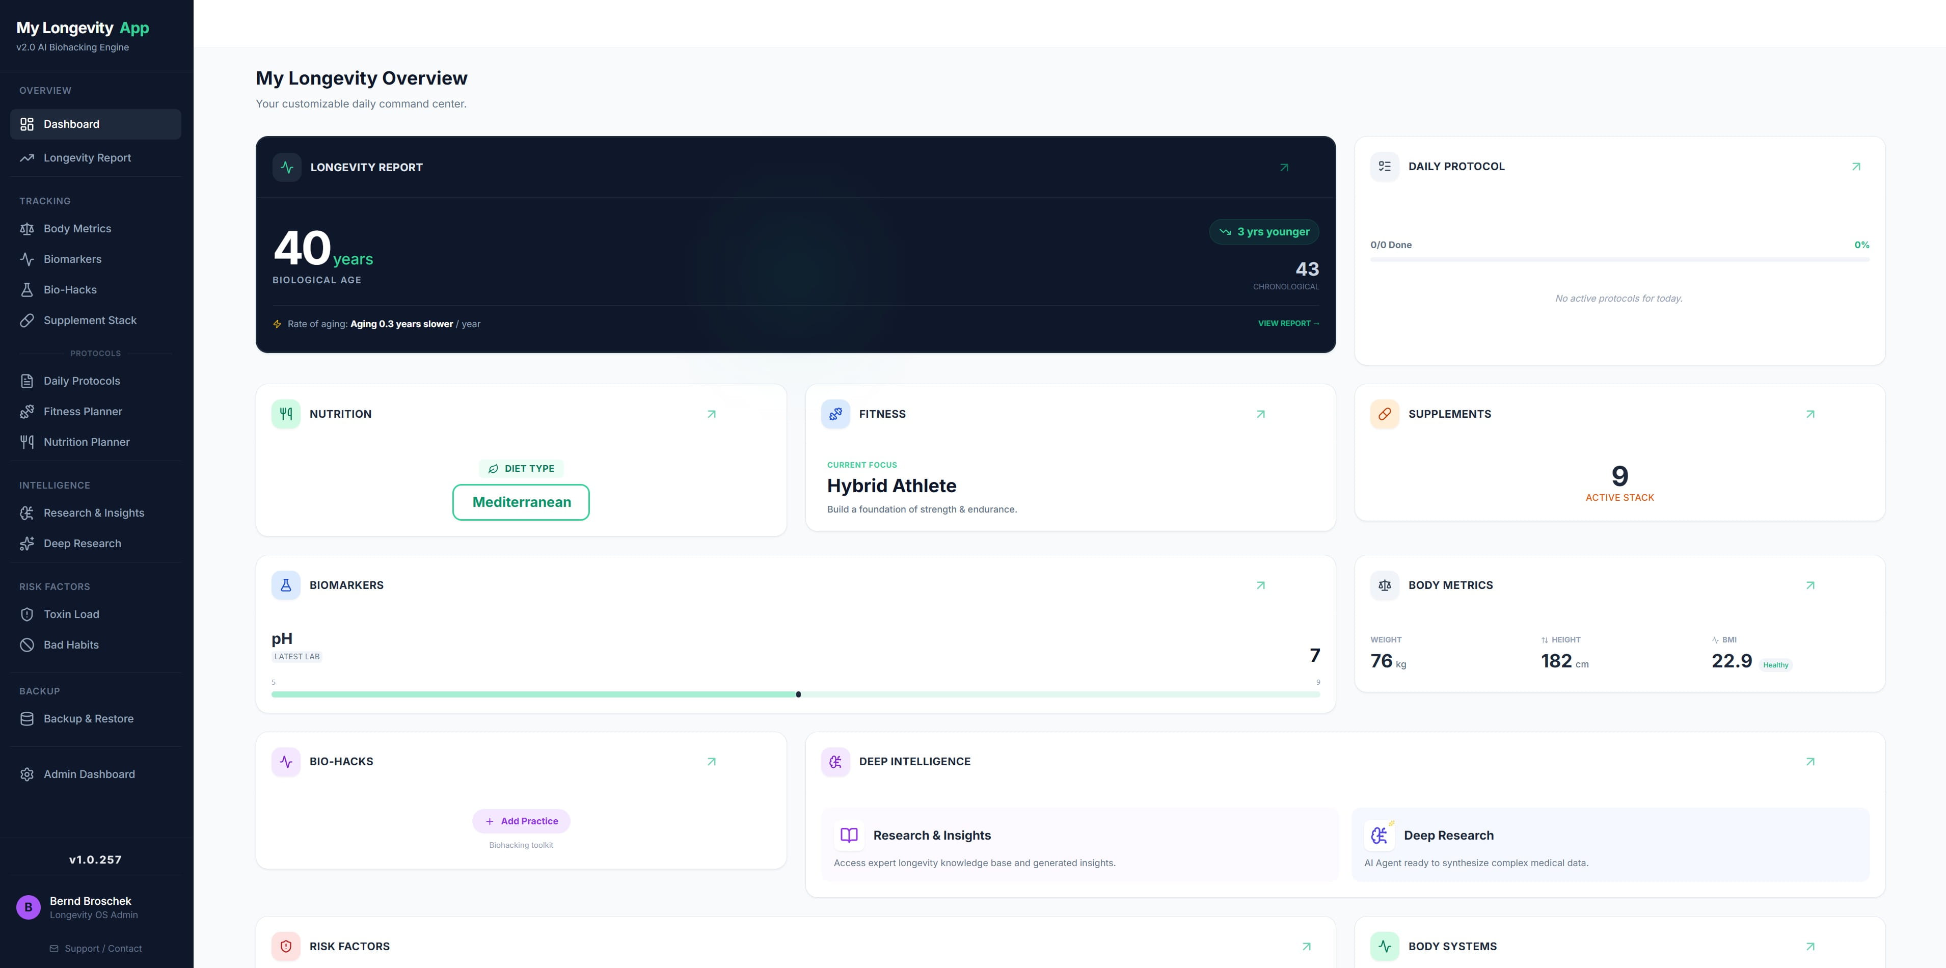Open Backup & Restore via its database icon
The image size is (1946, 968).
click(x=27, y=719)
